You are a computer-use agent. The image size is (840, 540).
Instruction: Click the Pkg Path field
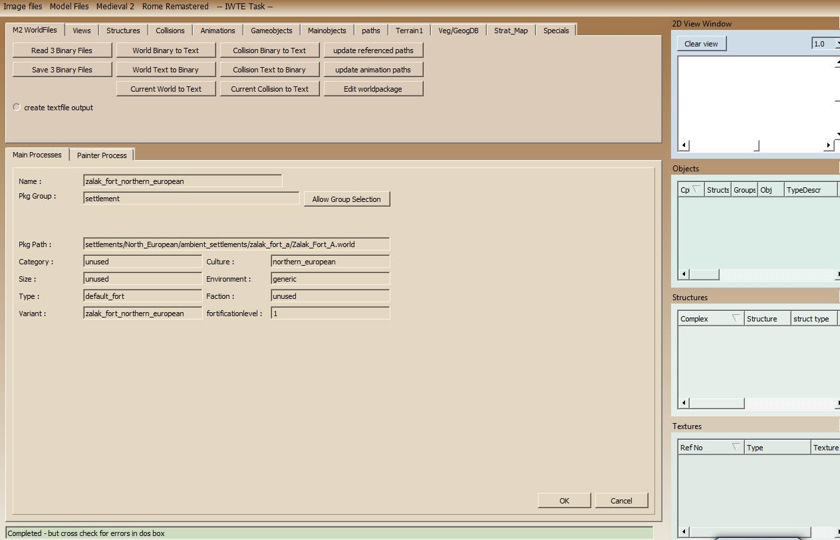237,244
